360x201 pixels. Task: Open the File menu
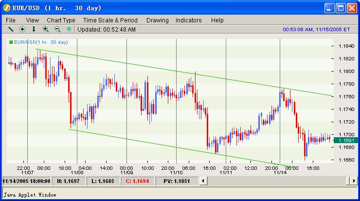pyautogui.click(x=11, y=20)
